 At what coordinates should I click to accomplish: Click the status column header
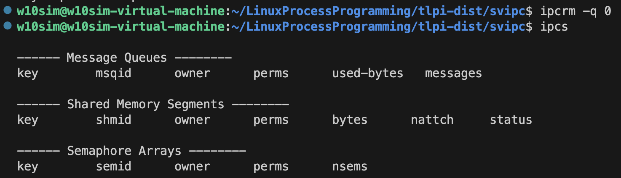tap(511, 120)
